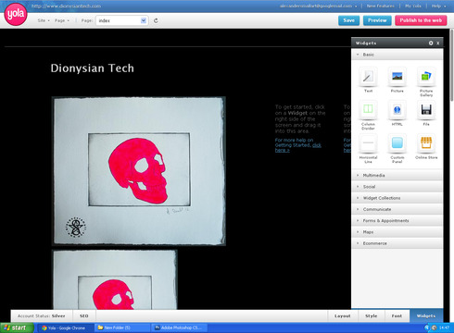Open the Widgets tab in bottom bar
454x333 pixels.
coord(426,316)
